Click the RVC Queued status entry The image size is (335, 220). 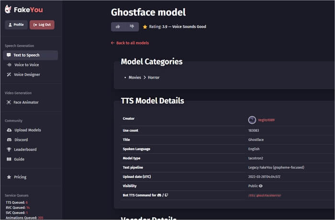[x=18, y=208]
